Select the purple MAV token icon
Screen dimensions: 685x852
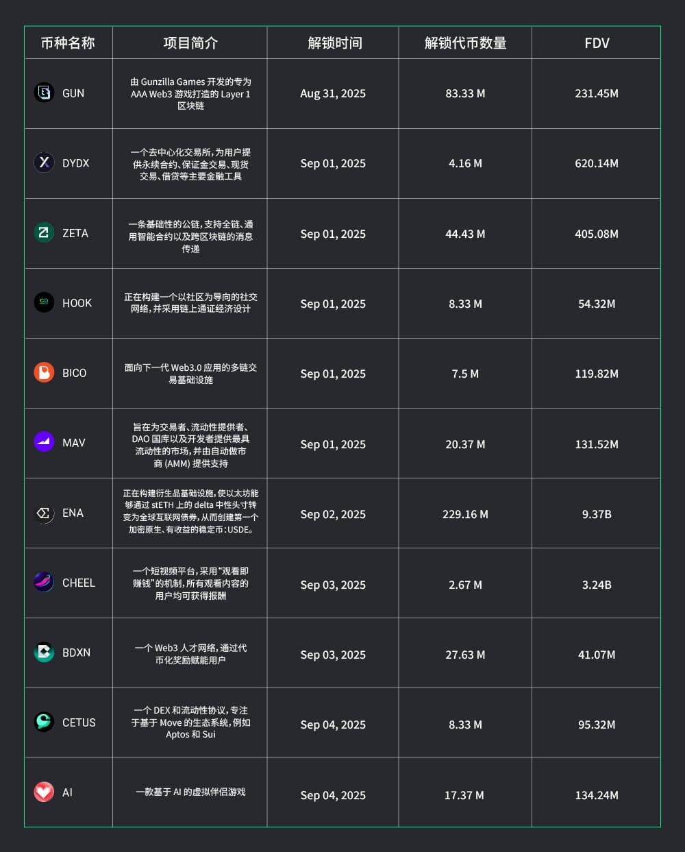(44, 442)
